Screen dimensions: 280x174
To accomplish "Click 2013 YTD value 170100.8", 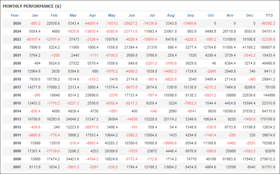I will tap(267, 119).
